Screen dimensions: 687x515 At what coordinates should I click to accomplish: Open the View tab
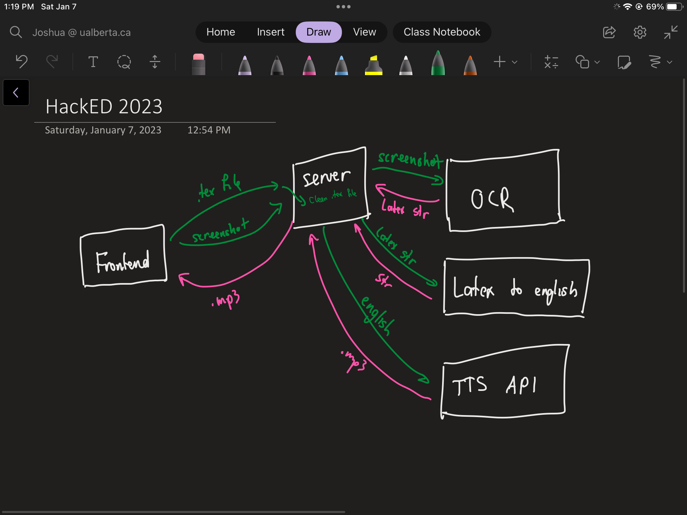pos(364,32)
